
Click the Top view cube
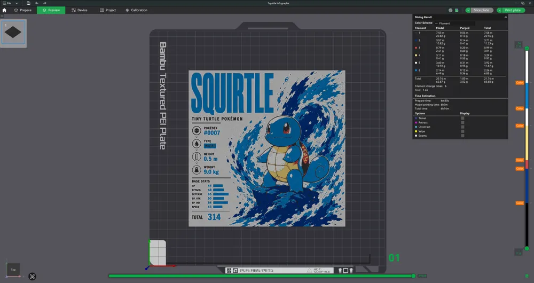(x=13, y=269)
